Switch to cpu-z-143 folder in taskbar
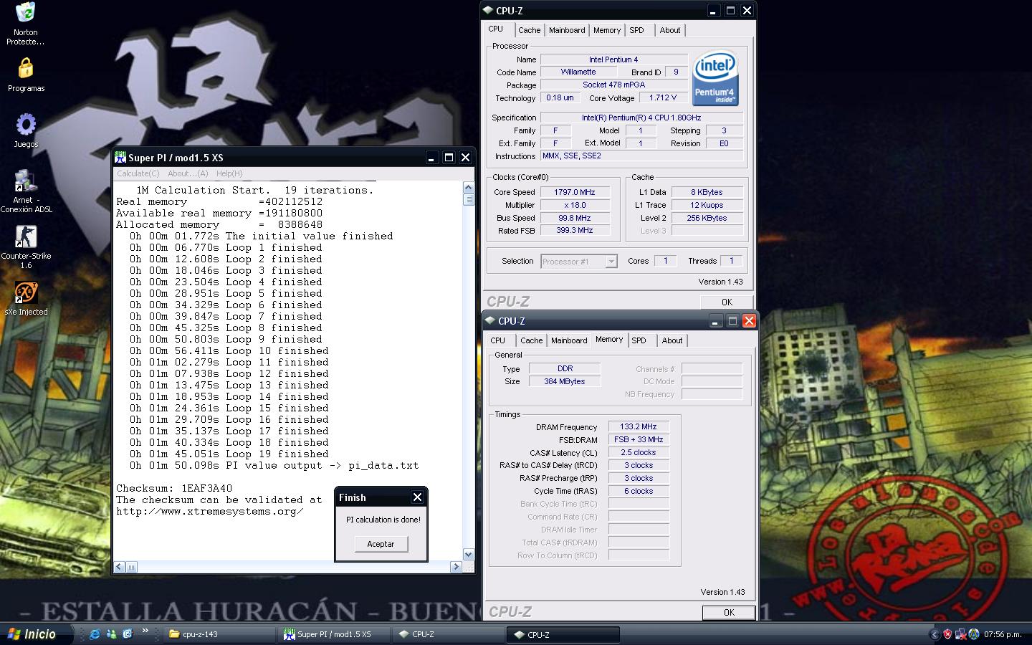Image resolution: width=1032 pixels, height=645 pixels. click(x=220, y=634)
